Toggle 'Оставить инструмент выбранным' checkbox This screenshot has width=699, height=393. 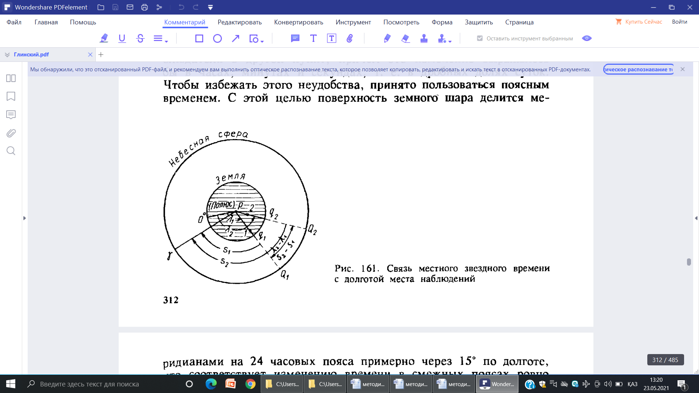480,38
